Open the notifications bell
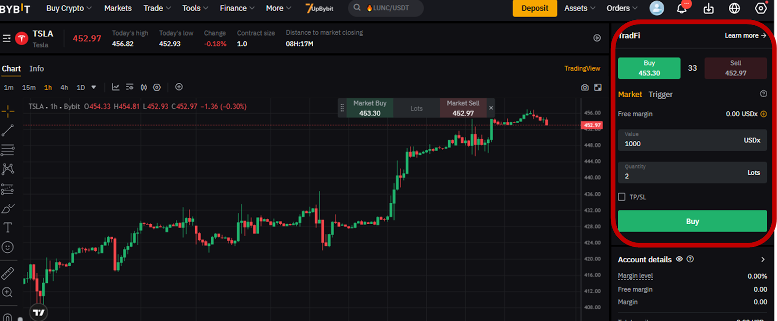 click(x=682, y=8)
